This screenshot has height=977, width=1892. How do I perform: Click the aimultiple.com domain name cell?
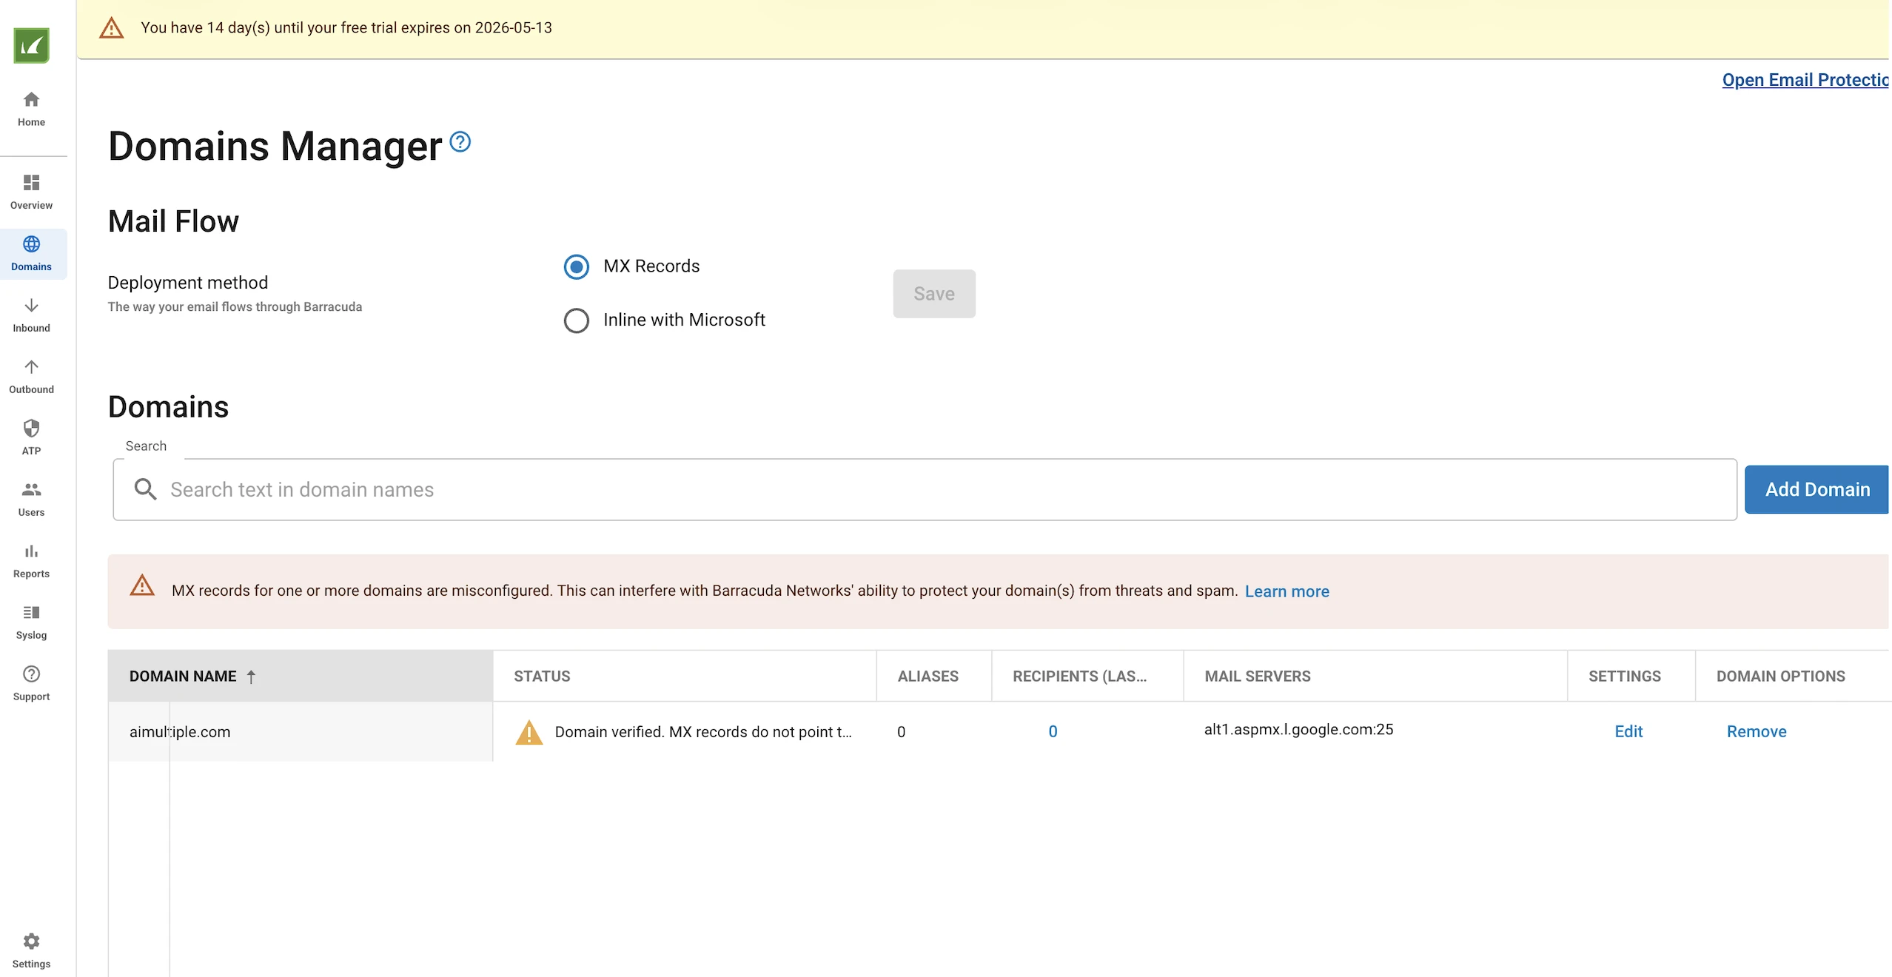coord(301,732)
